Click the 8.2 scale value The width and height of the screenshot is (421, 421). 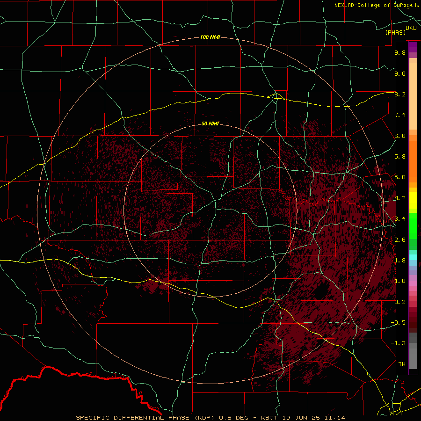pos(400,94)
